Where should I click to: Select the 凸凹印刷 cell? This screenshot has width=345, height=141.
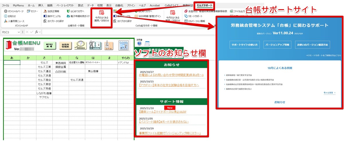click(61, 71)
